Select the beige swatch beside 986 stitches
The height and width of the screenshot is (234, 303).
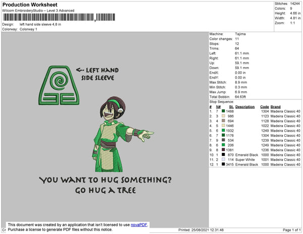click(223, 116)
